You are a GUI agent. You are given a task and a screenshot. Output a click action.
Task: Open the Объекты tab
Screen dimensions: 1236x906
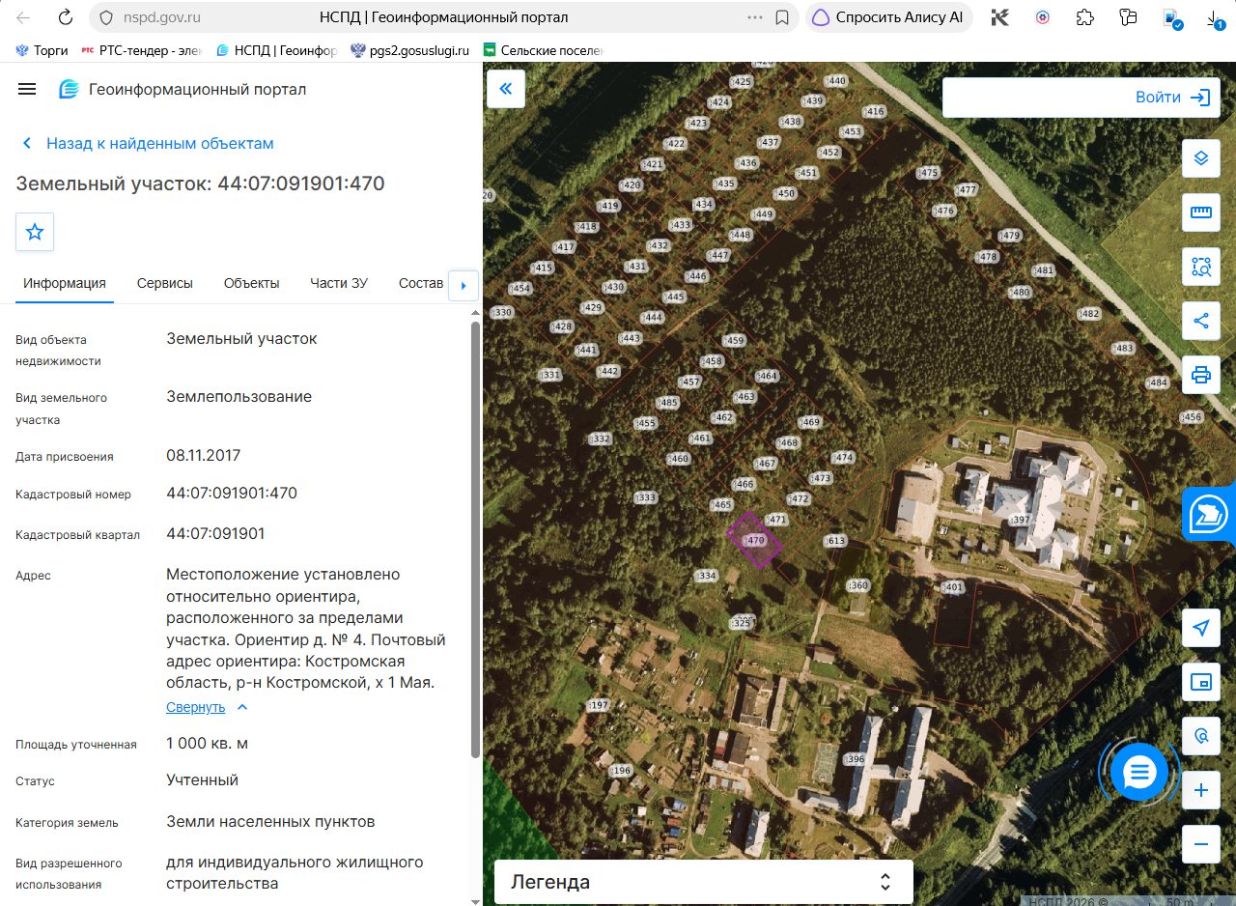pyautogui.click(x=252, y=283)
